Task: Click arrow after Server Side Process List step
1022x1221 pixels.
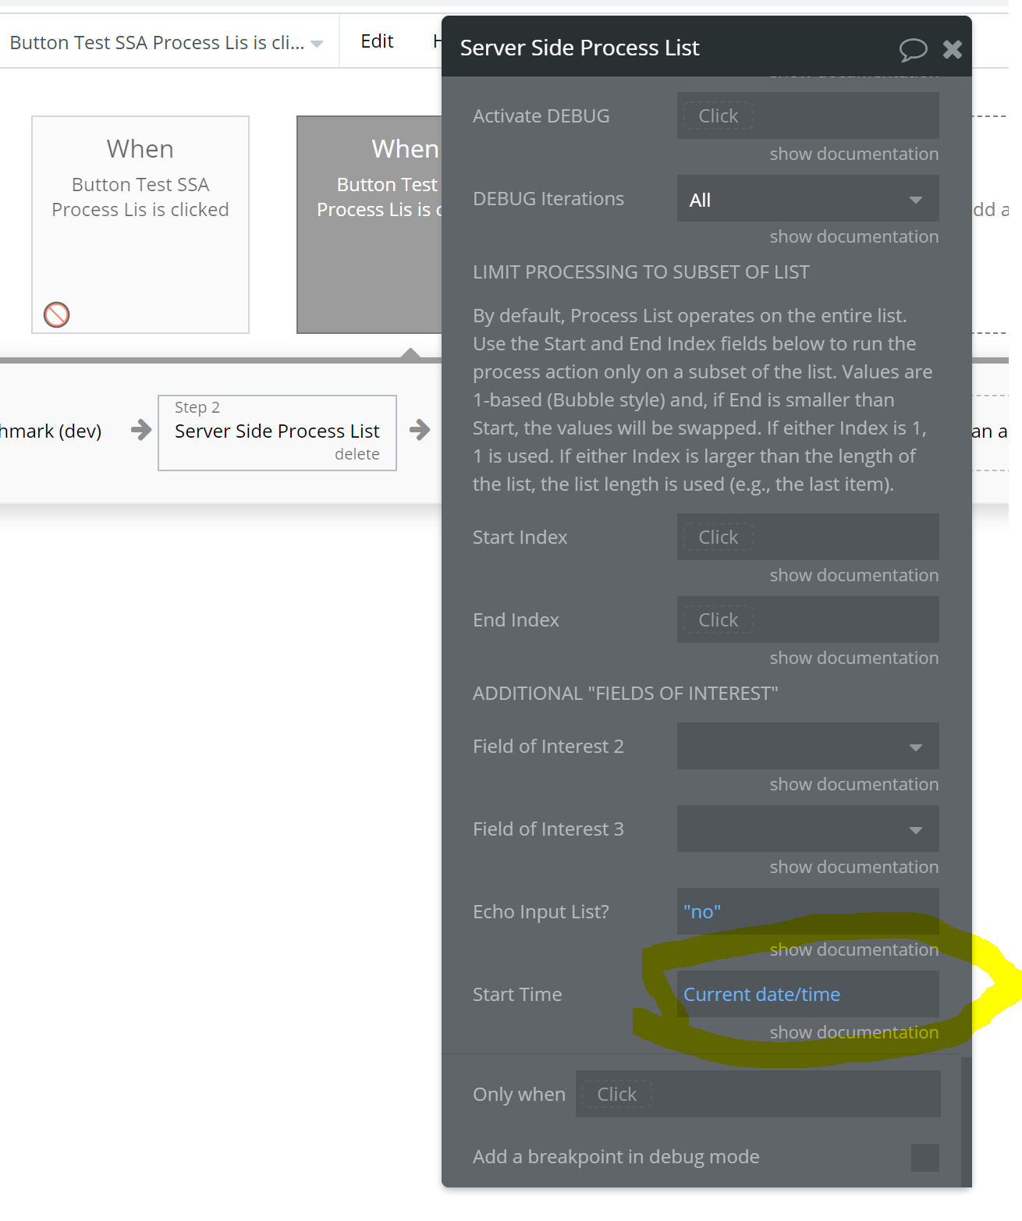Action: tap(420, 429)
